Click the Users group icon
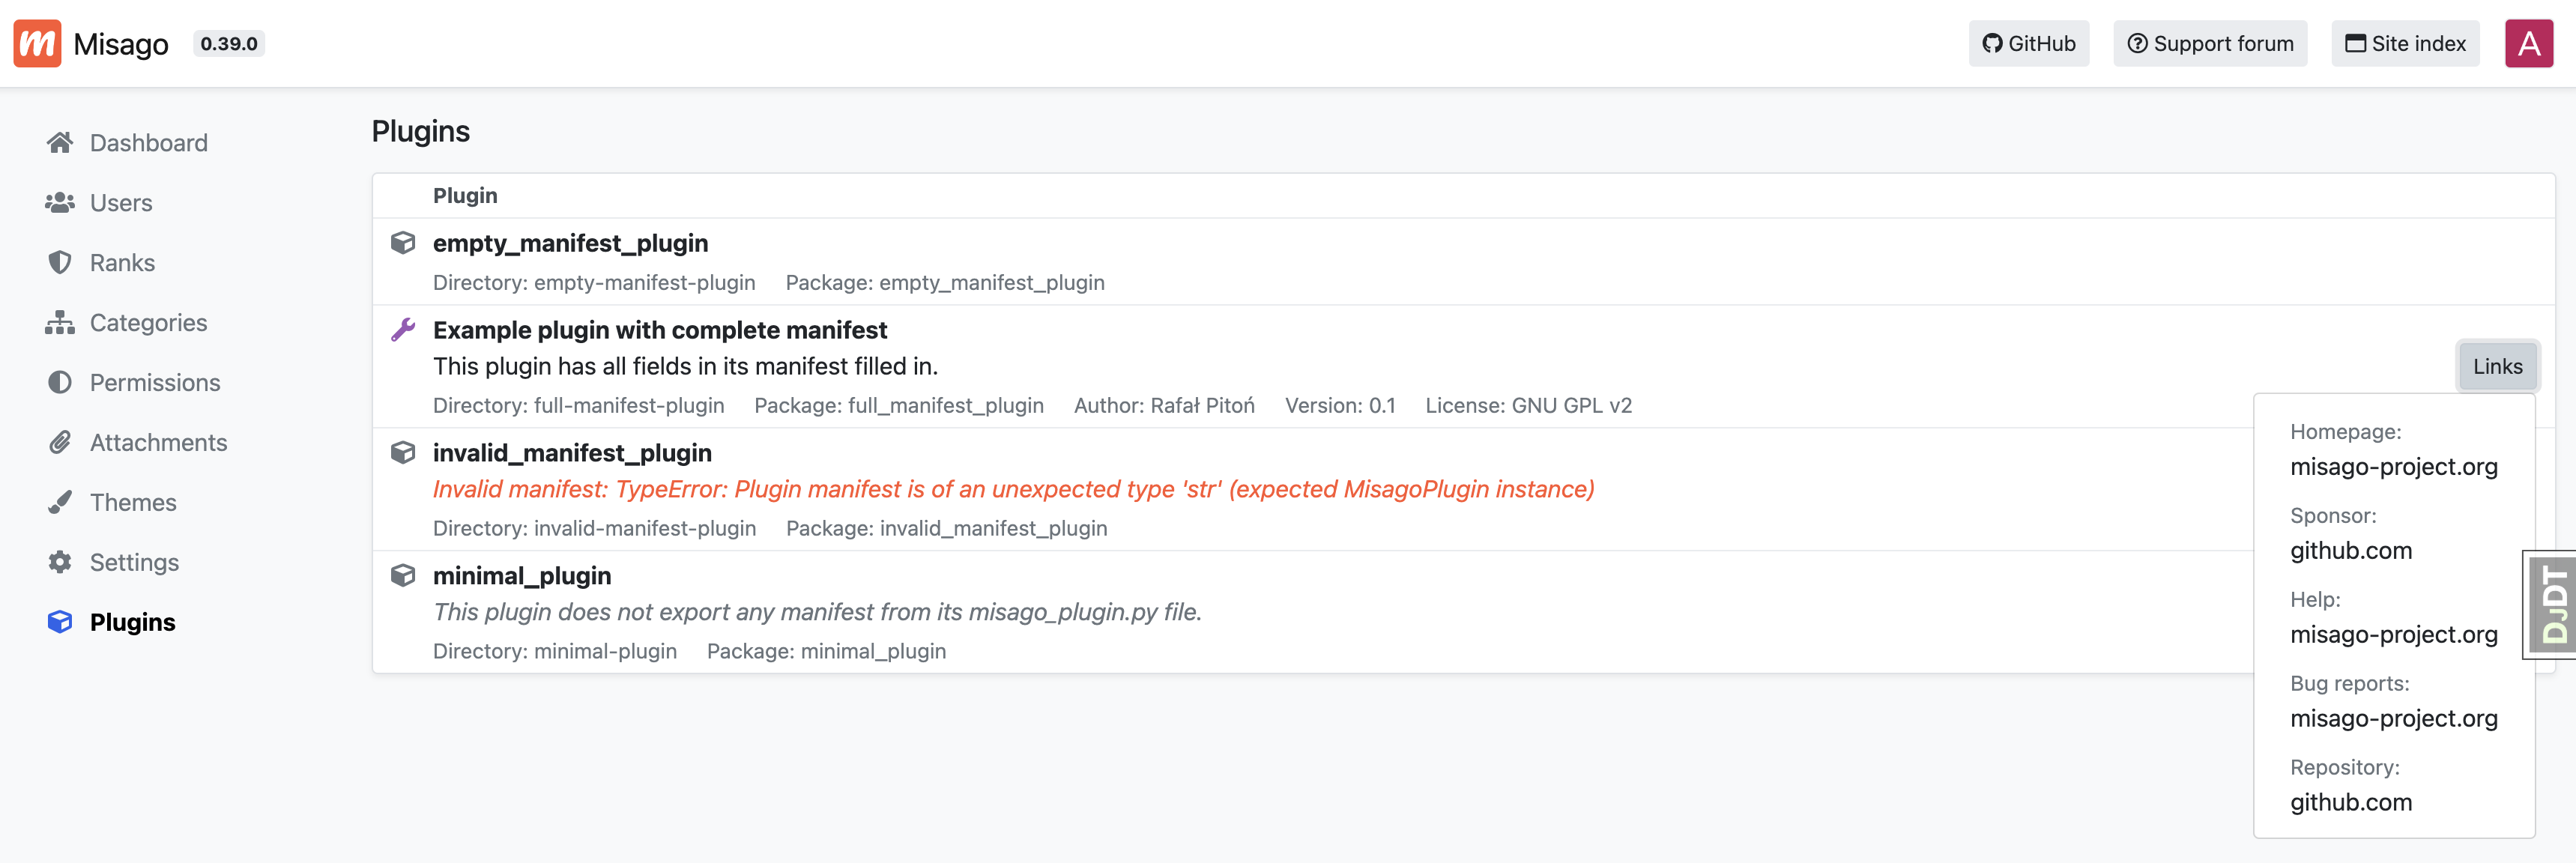Screen dimensions: 2576x863 60,203
